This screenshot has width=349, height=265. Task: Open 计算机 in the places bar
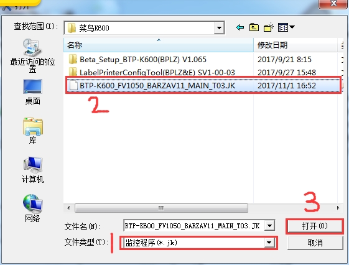click(32, 170)
